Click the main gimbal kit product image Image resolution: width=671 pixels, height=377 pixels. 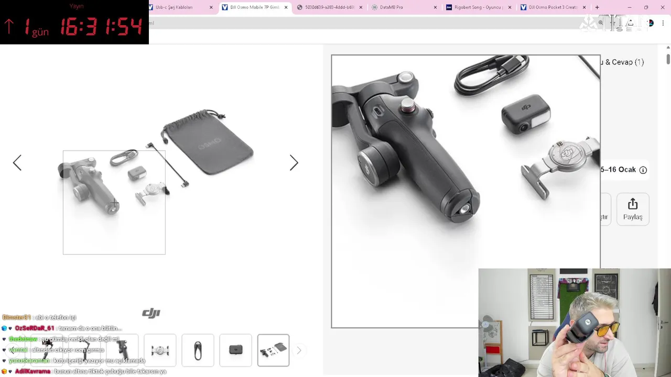(156, 163)
